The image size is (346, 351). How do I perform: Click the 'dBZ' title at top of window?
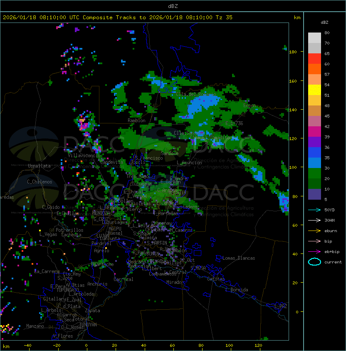[x=173, y=6]
